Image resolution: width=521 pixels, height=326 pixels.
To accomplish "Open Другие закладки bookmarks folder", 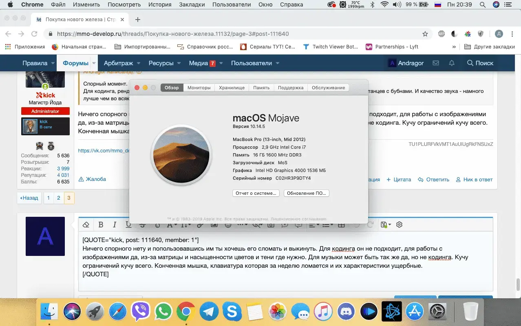I will click(490, 47).
